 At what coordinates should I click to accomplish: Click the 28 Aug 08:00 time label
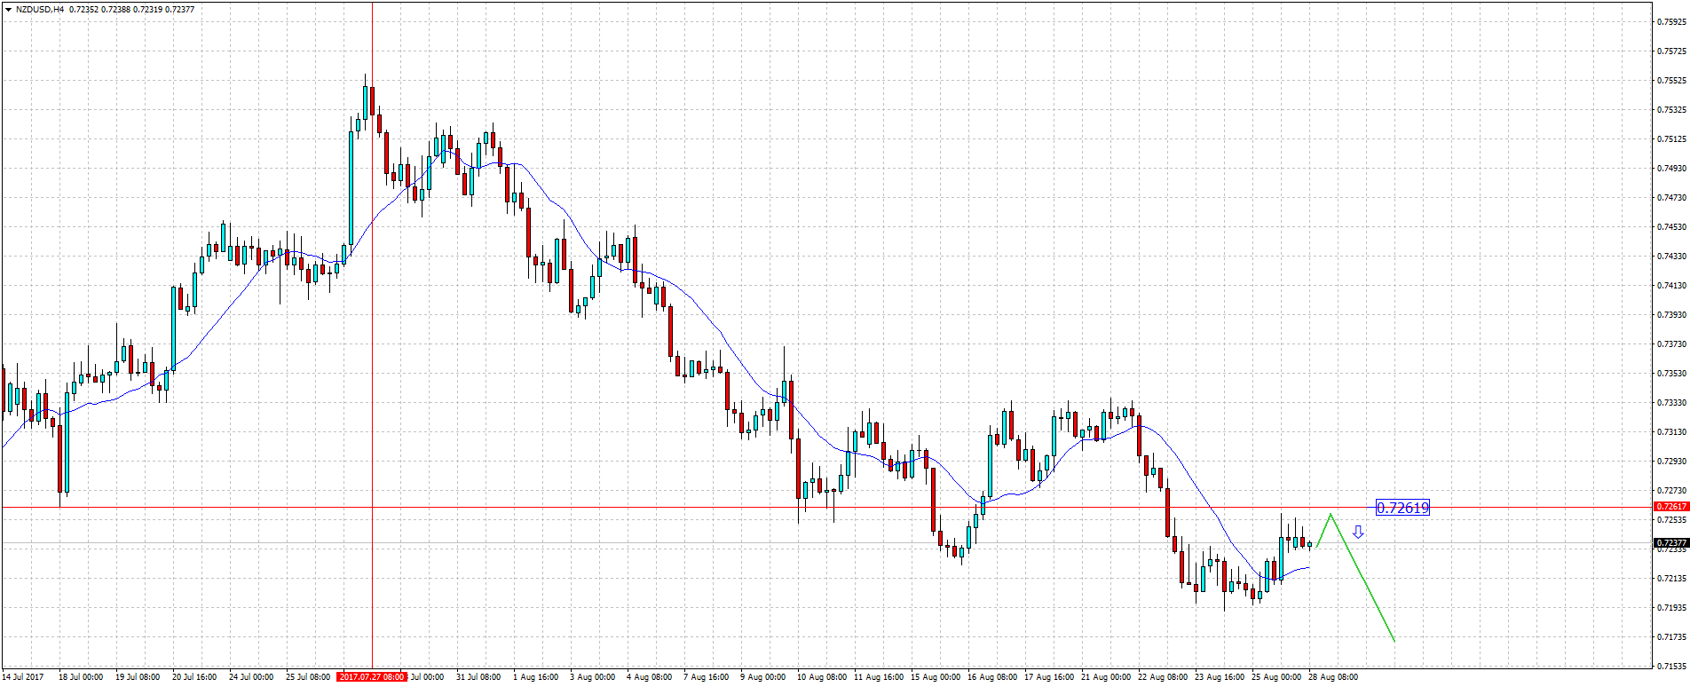click(x=1332, y=677)
